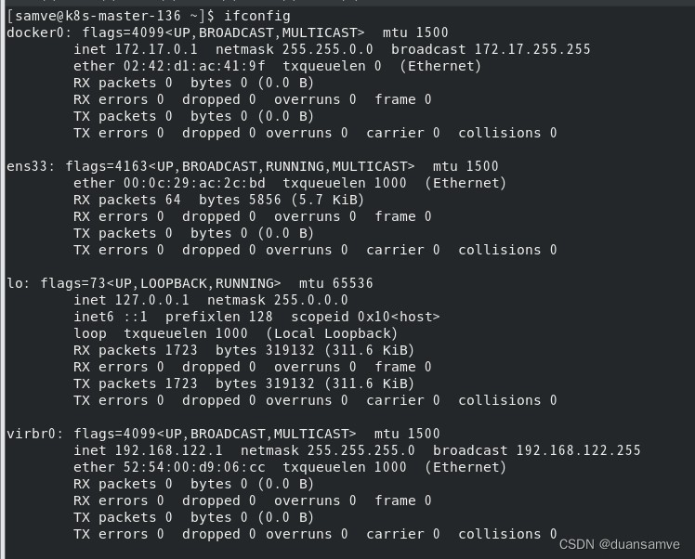
Task: Click the ens33 interface name
Action: pyautogui.click(x=26, y=166)
